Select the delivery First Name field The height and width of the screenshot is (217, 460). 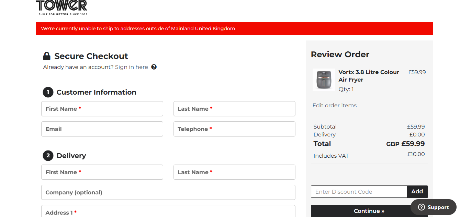(102, 172)
